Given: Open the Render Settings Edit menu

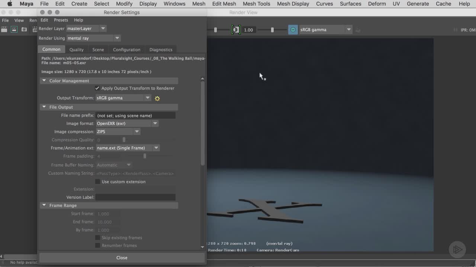Looking at the screenshot, I should [x=44, y=20].
